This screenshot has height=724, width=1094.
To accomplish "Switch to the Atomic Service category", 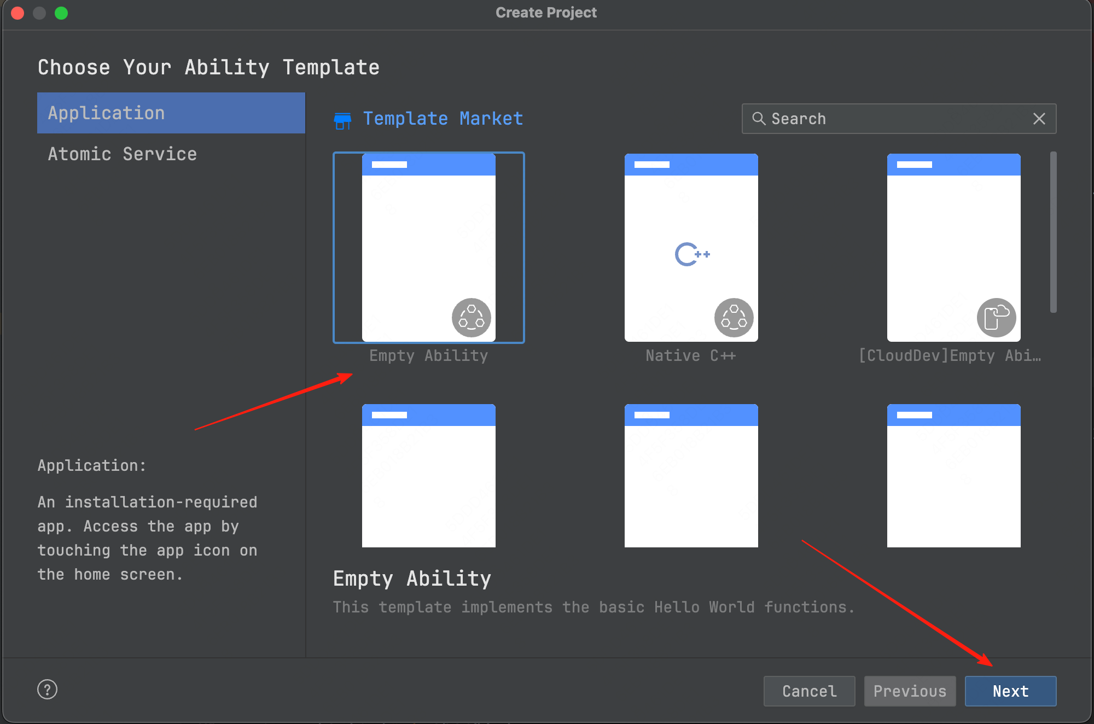I will click(123, 154).
